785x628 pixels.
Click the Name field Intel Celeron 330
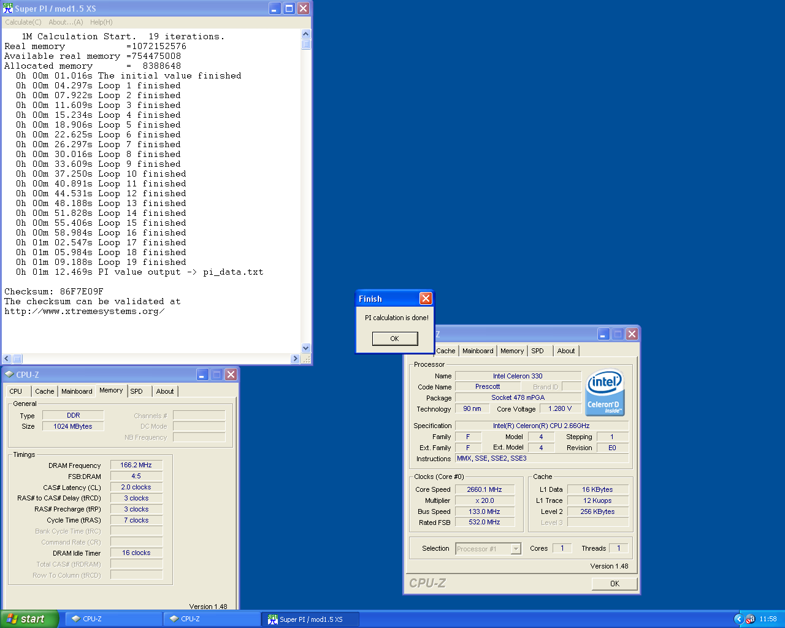point(518,376)
